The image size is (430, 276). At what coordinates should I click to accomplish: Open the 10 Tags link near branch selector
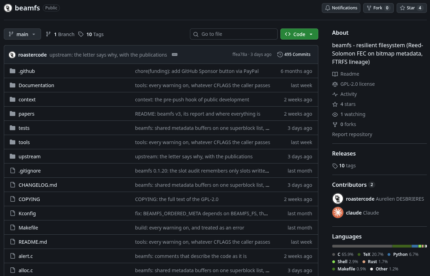91,34
